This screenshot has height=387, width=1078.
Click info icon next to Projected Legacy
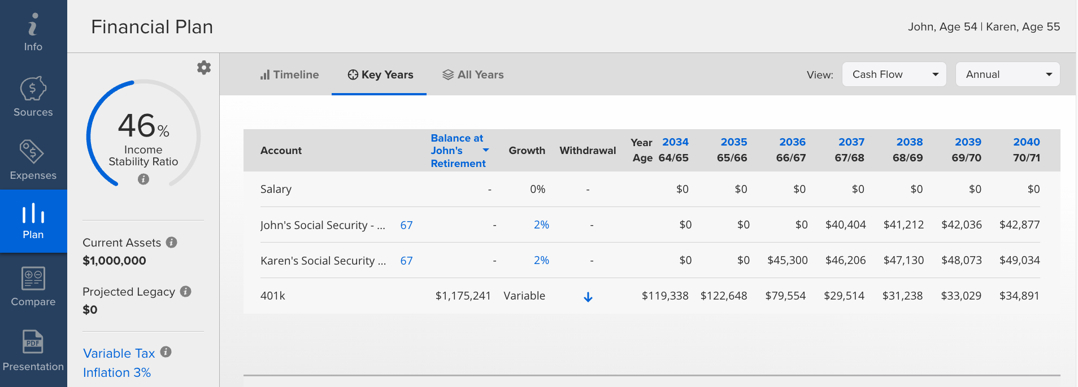pos(185,291)
